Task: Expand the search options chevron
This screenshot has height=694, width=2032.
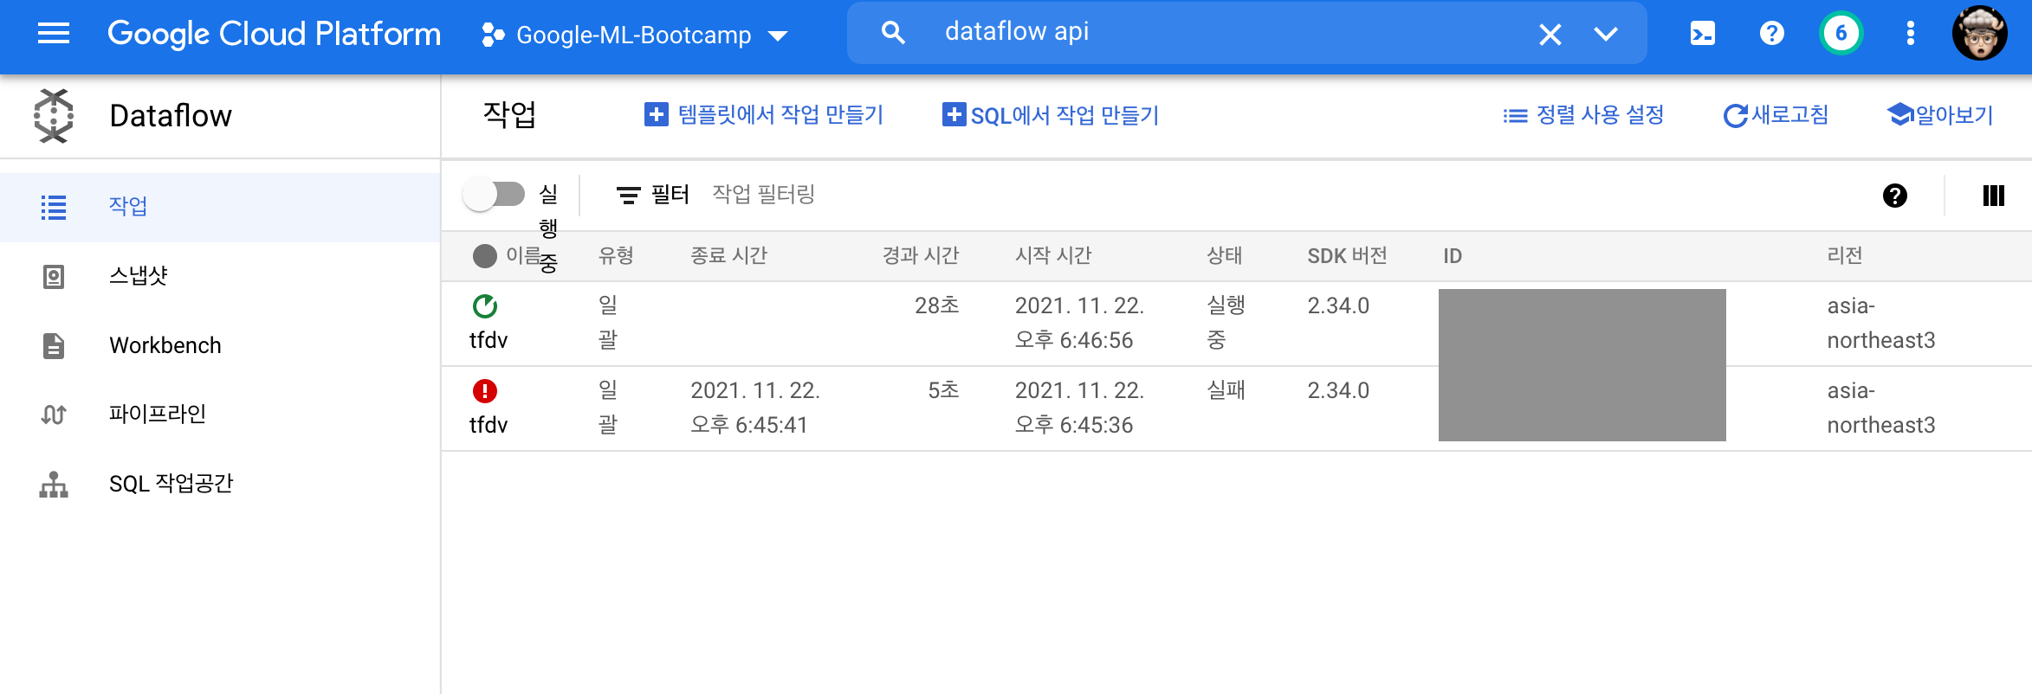Action: point(1605,34)
